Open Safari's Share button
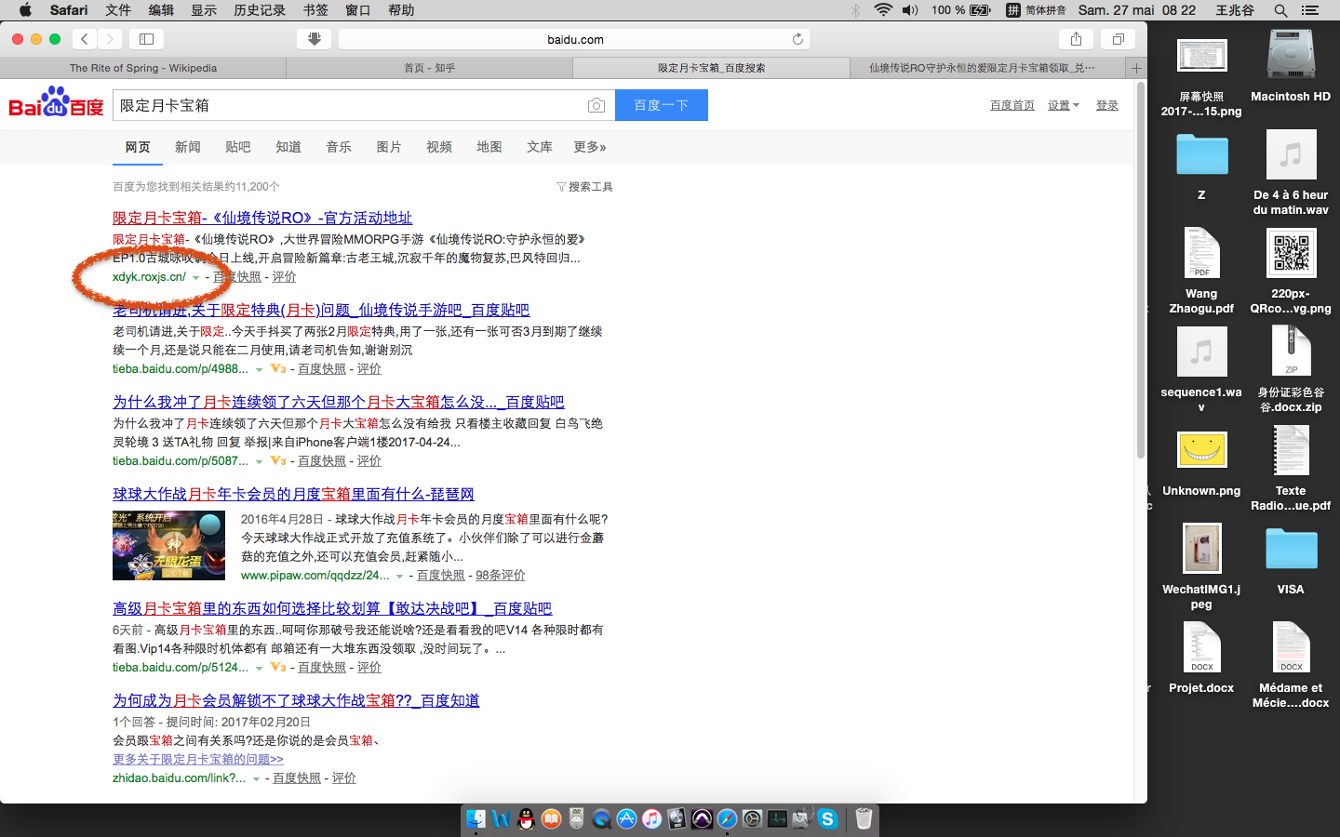1340x837 pixels. click(1076, 39)
